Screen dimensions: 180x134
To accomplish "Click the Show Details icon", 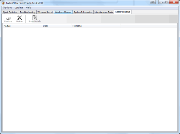I will click(x=35, y=18).
